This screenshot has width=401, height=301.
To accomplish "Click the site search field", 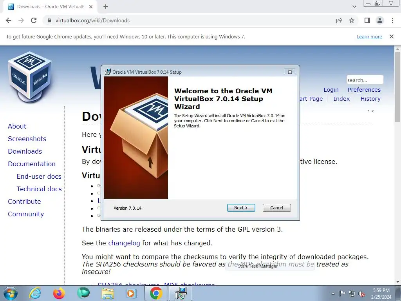I will [365, 80].
